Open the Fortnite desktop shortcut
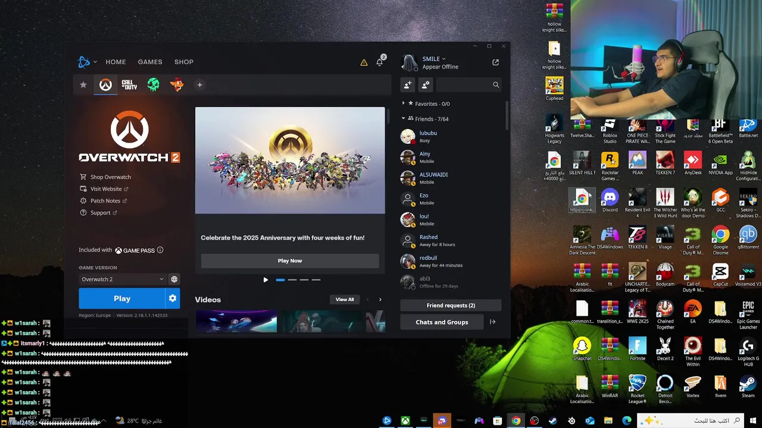 pyautogui.click(x=638, y=350)
